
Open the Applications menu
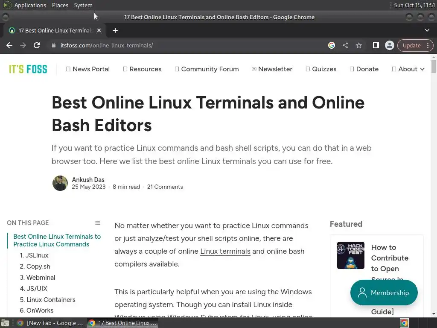30,5
